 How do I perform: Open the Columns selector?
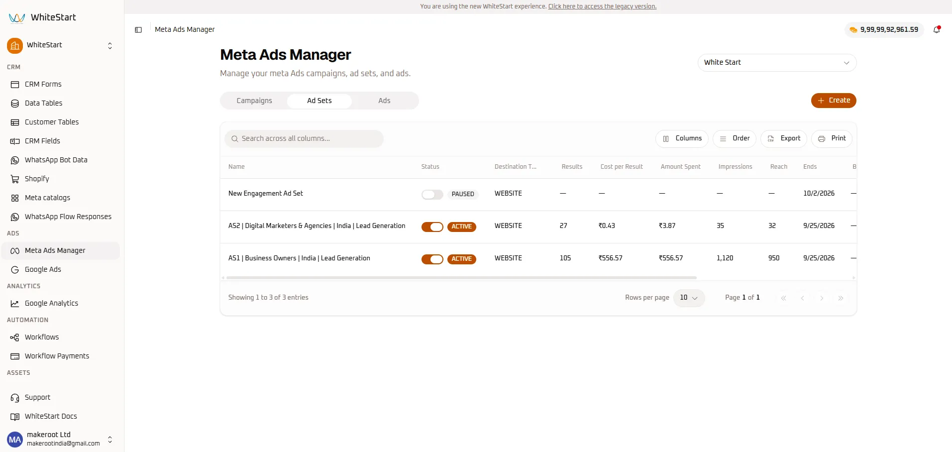pos(682,139)
